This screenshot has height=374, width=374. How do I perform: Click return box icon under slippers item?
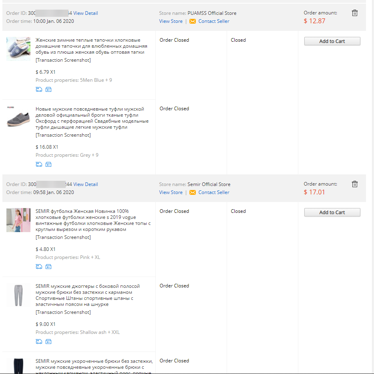tap(48, 89)
